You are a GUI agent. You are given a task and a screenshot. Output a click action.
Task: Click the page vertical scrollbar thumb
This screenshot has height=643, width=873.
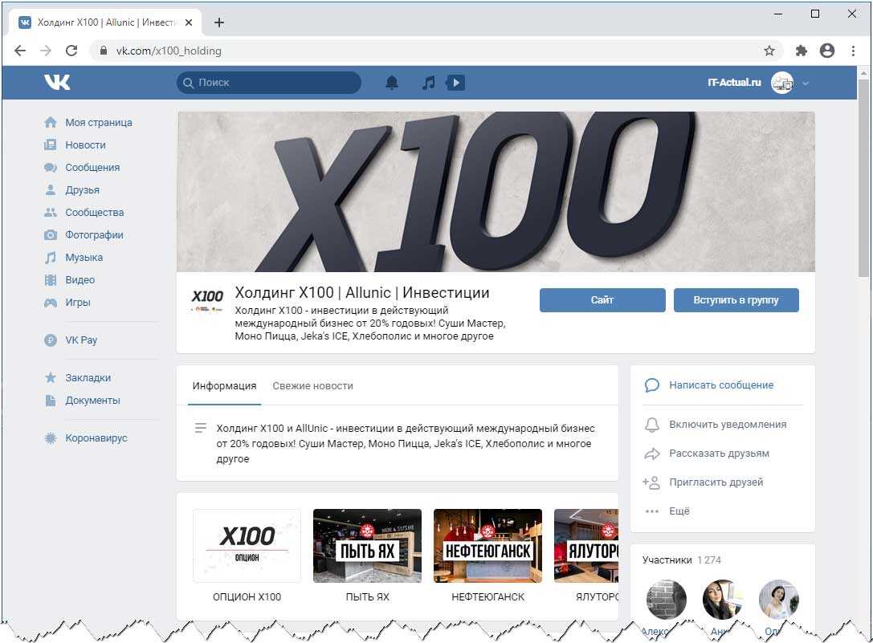[864, 177]
